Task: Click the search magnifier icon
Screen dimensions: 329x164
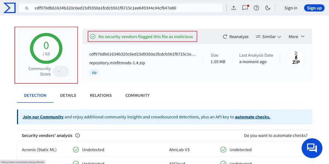Action: [27, 8]
